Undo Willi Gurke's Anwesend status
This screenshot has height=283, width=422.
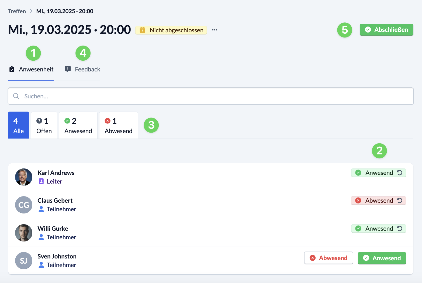[400, 229]
